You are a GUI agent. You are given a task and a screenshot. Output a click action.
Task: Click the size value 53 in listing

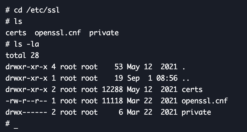coord(119,67)
